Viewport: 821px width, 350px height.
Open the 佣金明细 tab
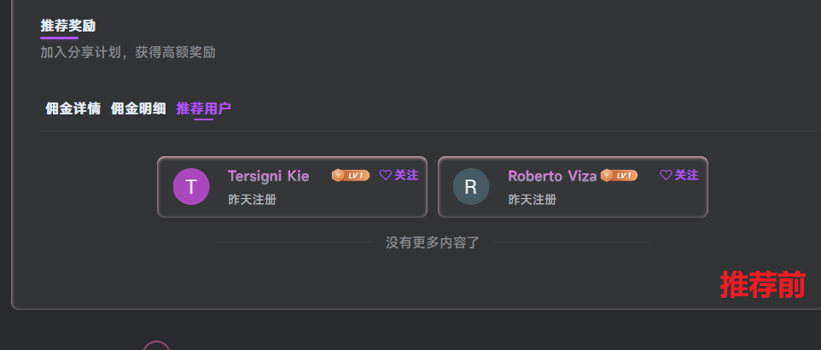[138, 108]
